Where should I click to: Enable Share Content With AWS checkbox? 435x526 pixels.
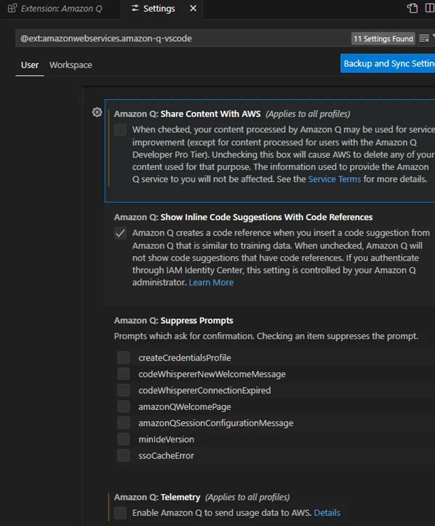tap(120, 130)
